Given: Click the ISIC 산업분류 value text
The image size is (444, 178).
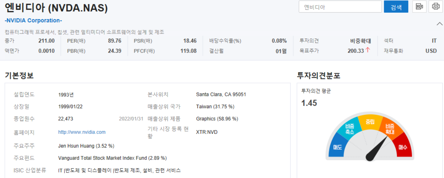Looking at the screenshot, I should 119,170.
